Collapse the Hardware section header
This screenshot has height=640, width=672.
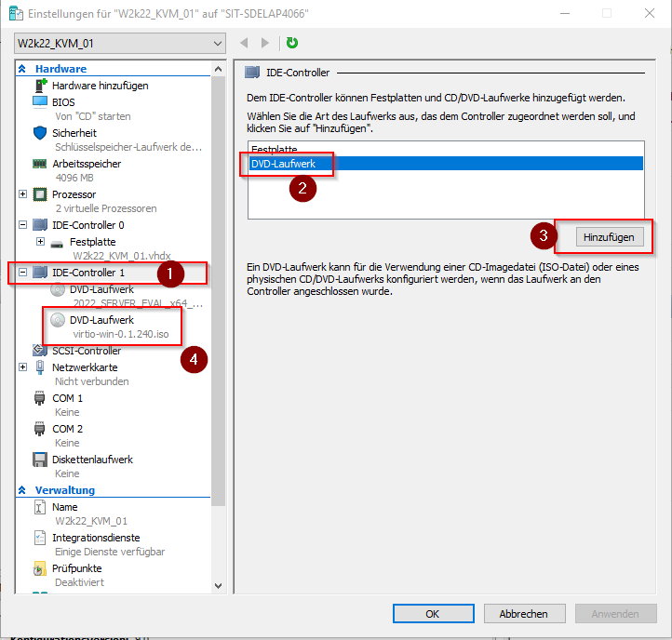(21, 69)
